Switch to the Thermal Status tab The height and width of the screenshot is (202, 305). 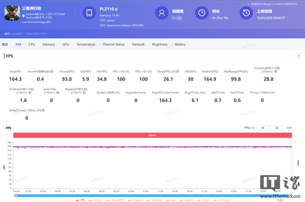tap(113, 44)
